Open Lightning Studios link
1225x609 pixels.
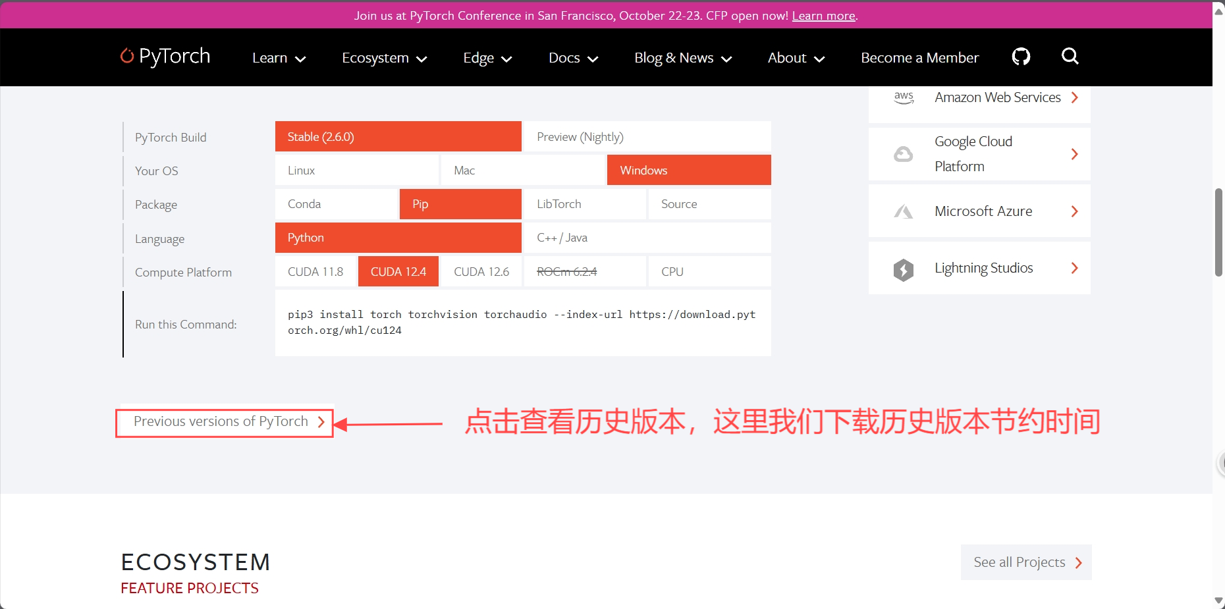[979, 268]
